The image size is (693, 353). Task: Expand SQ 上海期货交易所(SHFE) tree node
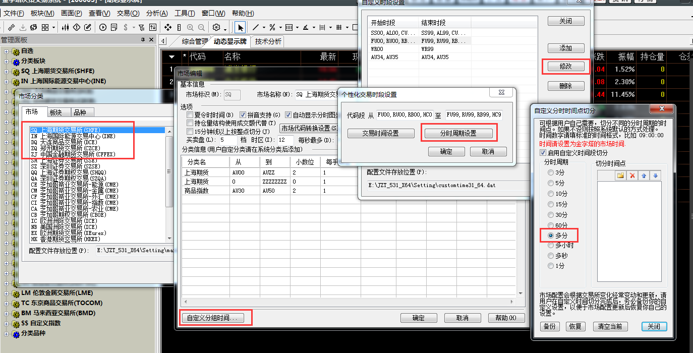[7, 71]
